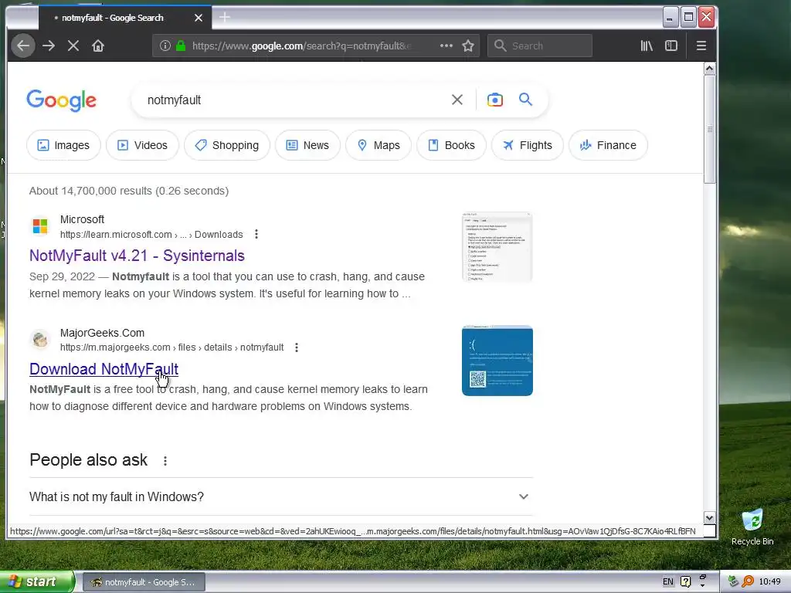
Task: Stop loading the page
Action: [x=73, y=46]
